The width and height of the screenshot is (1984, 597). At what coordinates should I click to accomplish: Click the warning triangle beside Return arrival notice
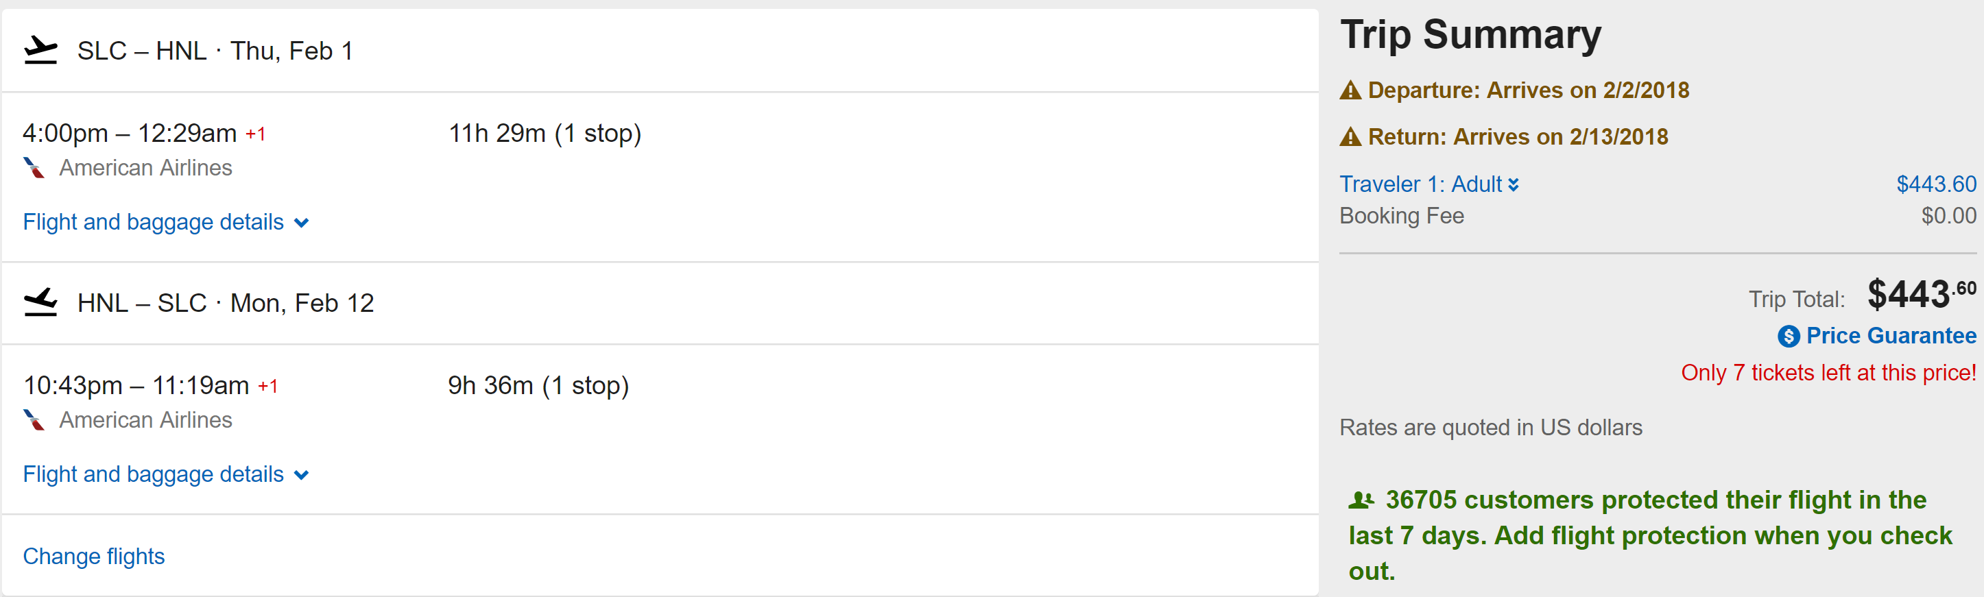[x=1350, y=137]
